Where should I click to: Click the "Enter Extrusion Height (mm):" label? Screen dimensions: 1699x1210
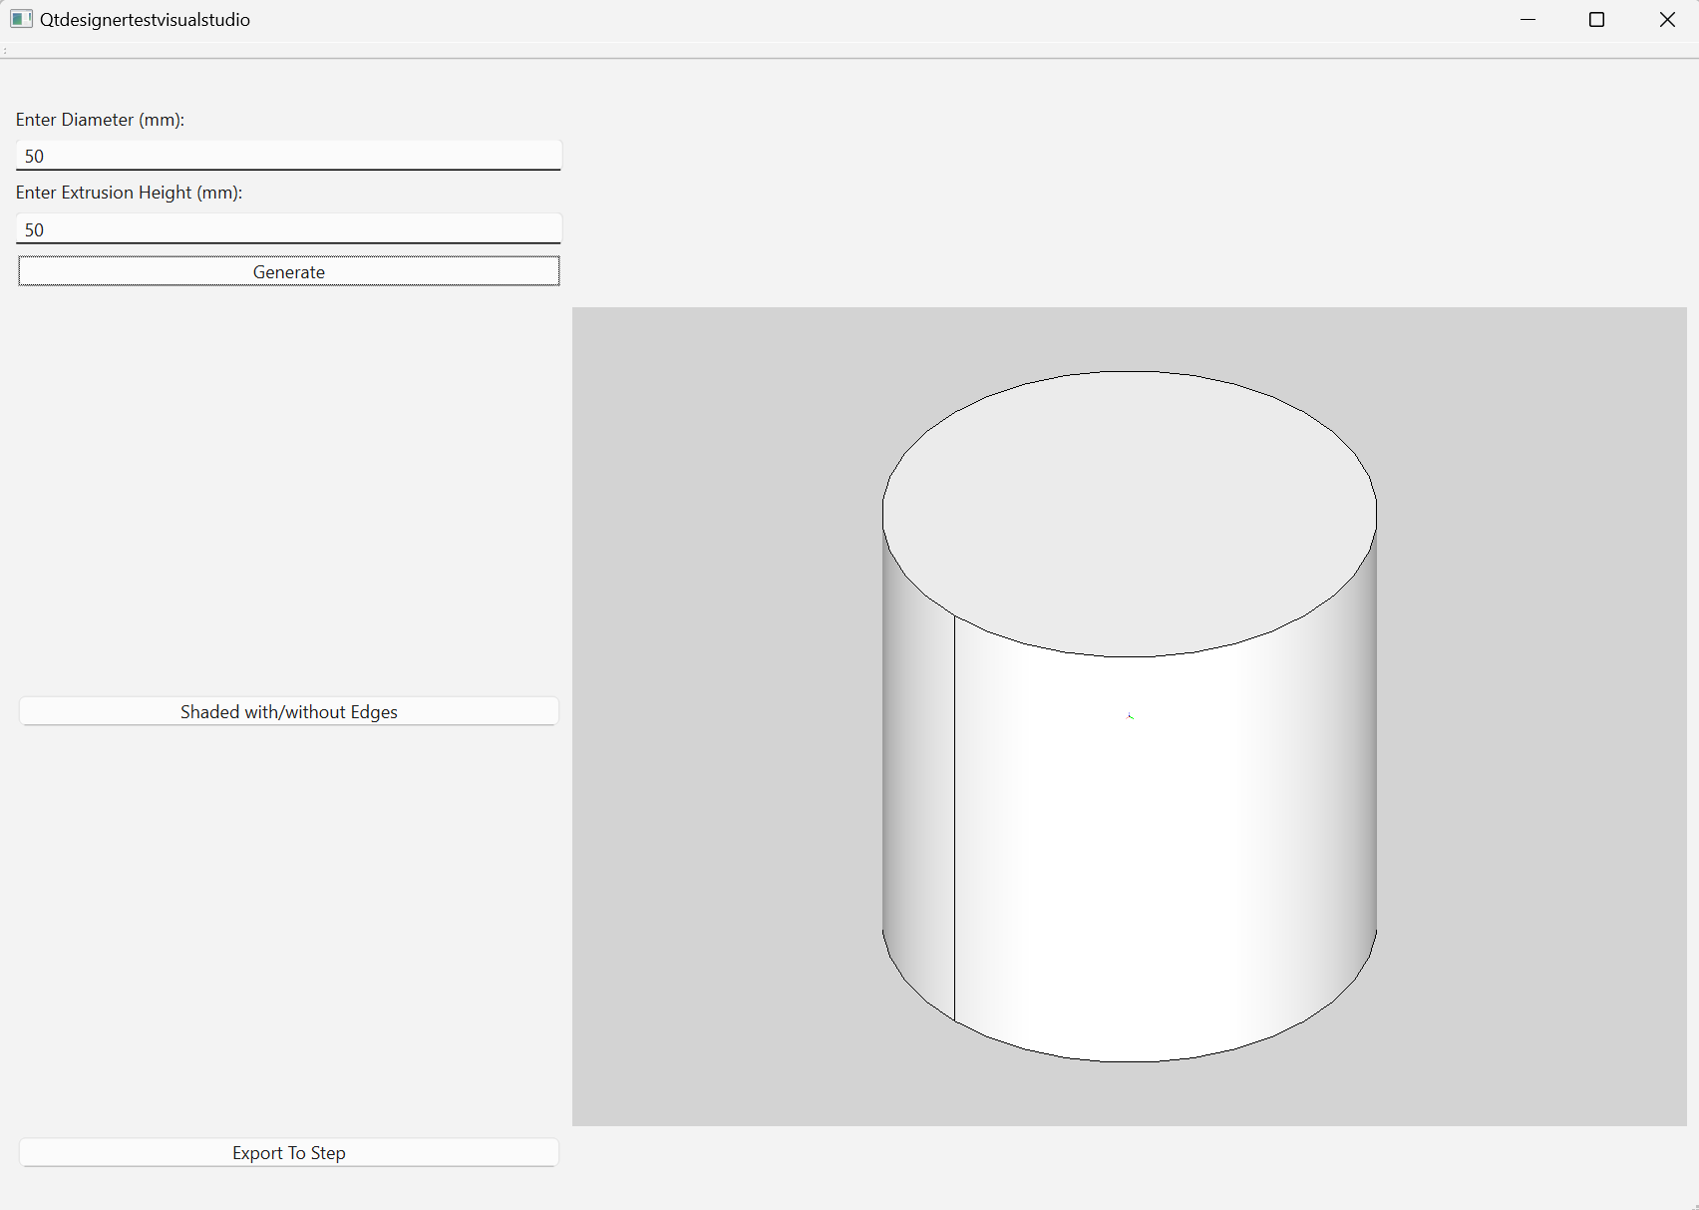click(129, 193)
